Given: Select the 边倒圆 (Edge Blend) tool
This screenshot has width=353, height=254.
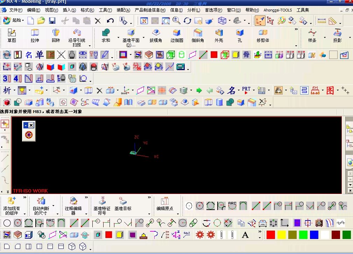Looking at the screenshot, I should pos(177,36).
